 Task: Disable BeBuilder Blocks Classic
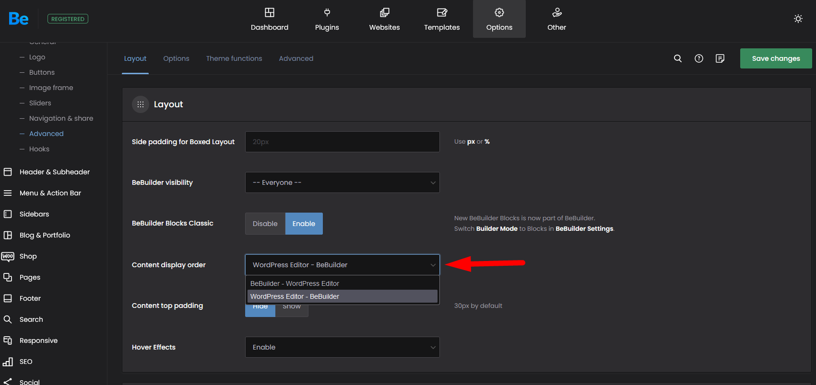[265, 224]
